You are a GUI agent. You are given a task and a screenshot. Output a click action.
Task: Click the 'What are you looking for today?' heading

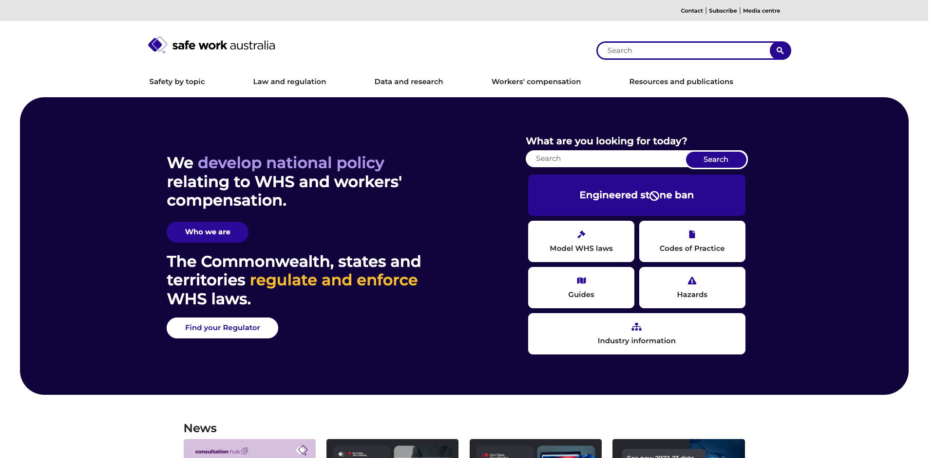coord(606,141)
